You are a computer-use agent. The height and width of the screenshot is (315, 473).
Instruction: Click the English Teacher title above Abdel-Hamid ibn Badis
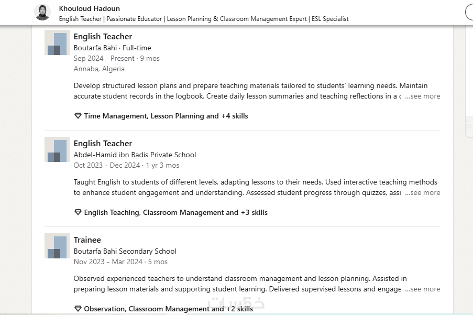click(x=103, y=144)
